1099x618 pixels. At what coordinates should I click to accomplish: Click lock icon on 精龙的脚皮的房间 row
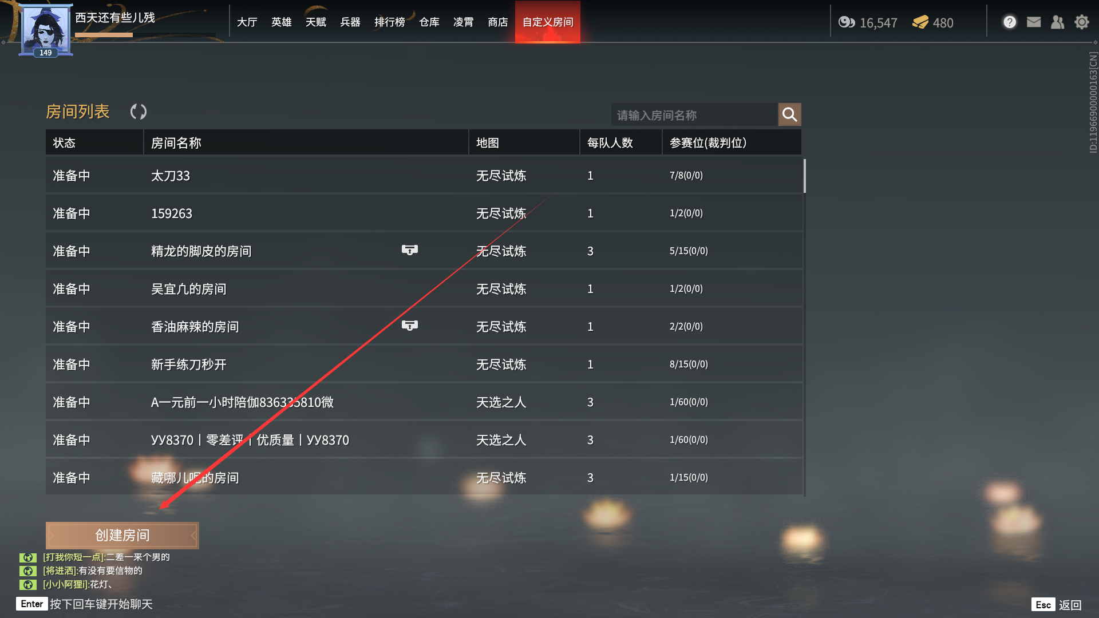(410, 250)
